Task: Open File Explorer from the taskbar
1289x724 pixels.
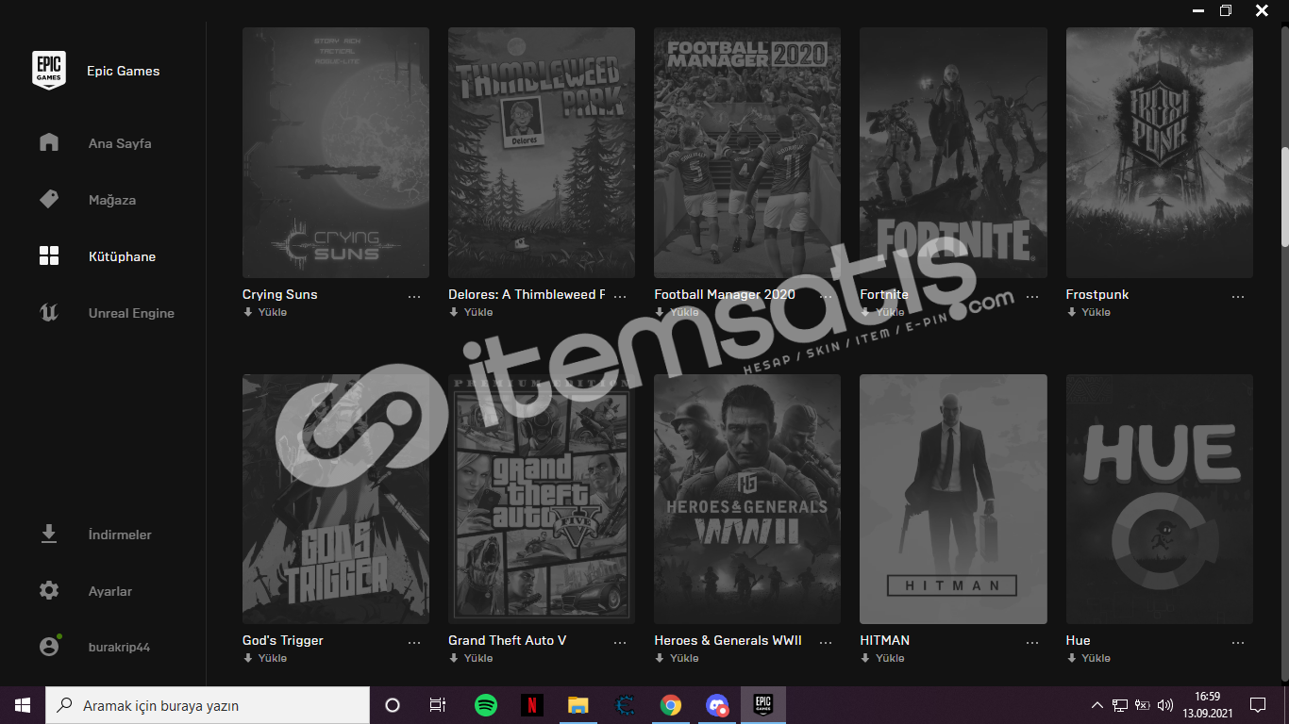Action: 578,705
